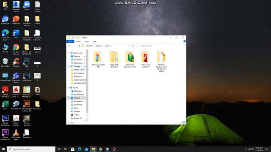Click the Windows Start button

pos(3,149)
